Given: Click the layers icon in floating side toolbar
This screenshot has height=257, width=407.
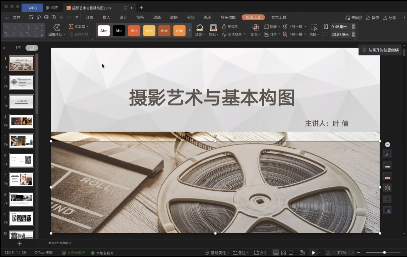Looking at the screenshot, I should pos(388,188).
